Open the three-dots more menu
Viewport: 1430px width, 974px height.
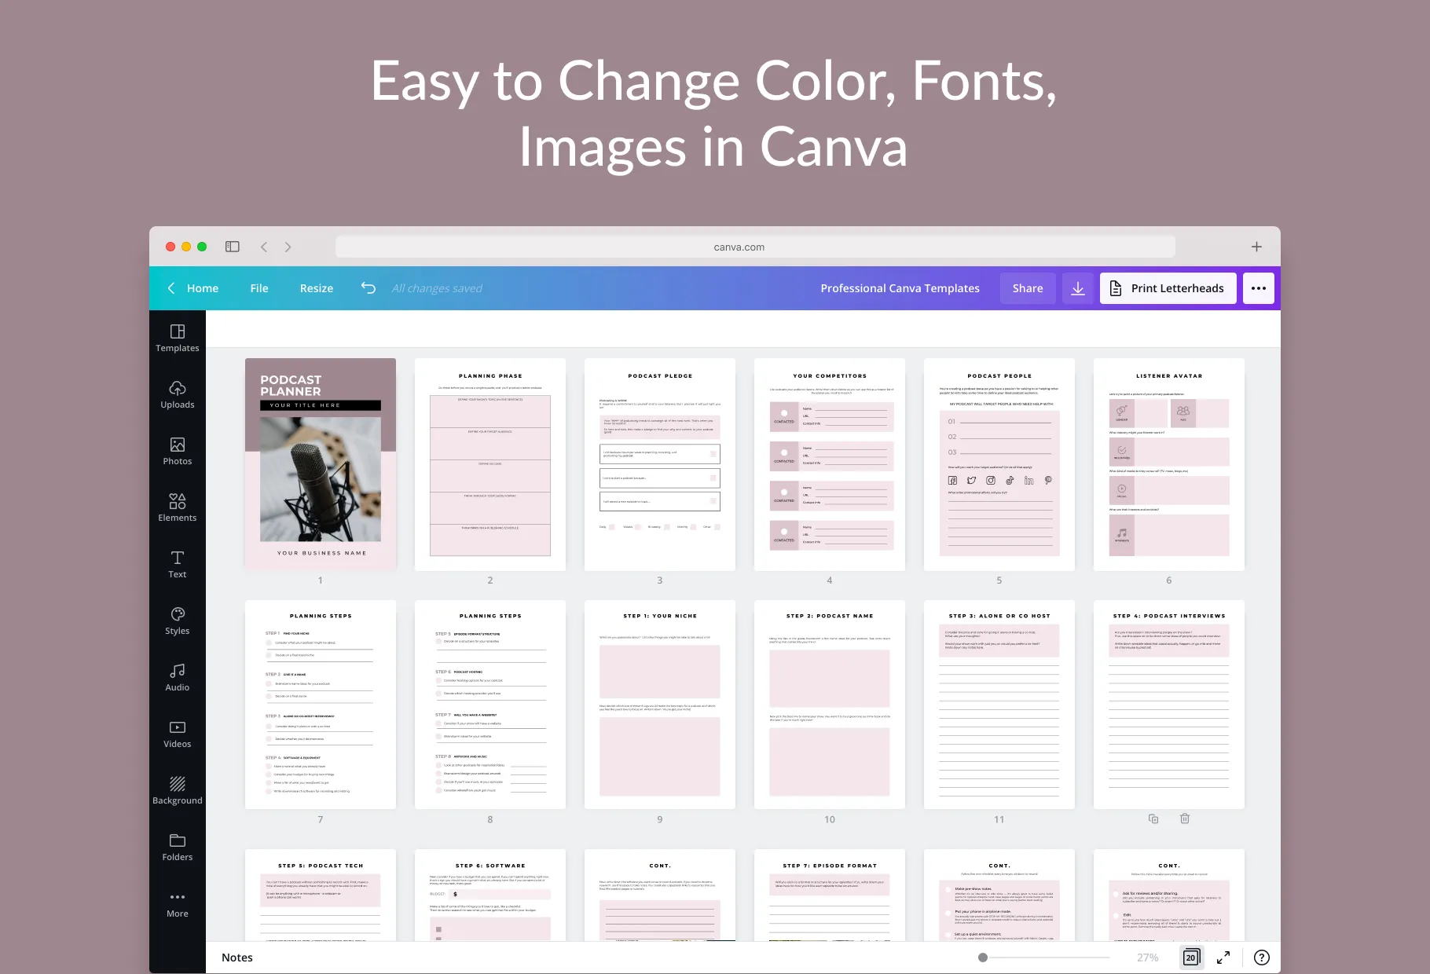click(1259, 288)
